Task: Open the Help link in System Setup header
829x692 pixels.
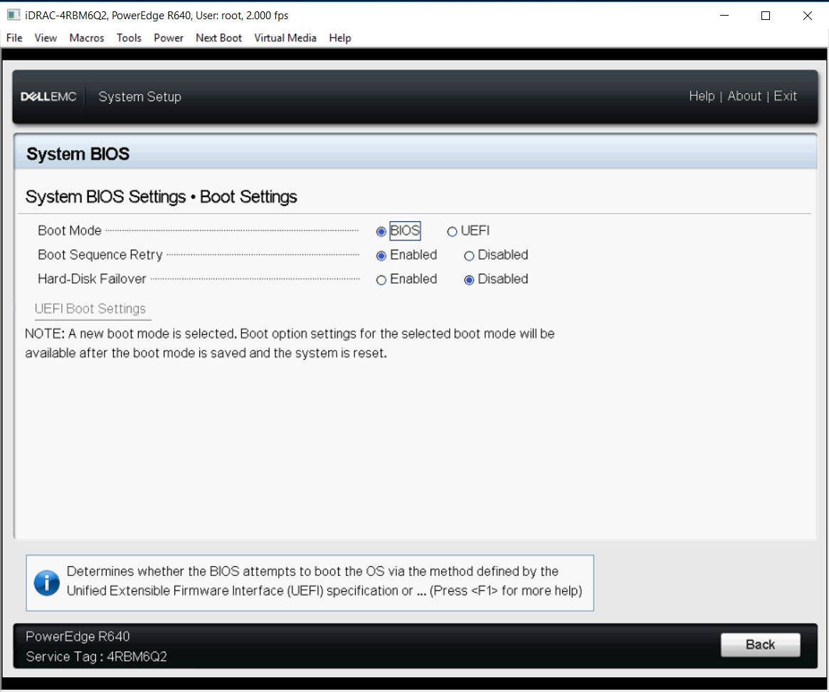Action: coord(702,96)
